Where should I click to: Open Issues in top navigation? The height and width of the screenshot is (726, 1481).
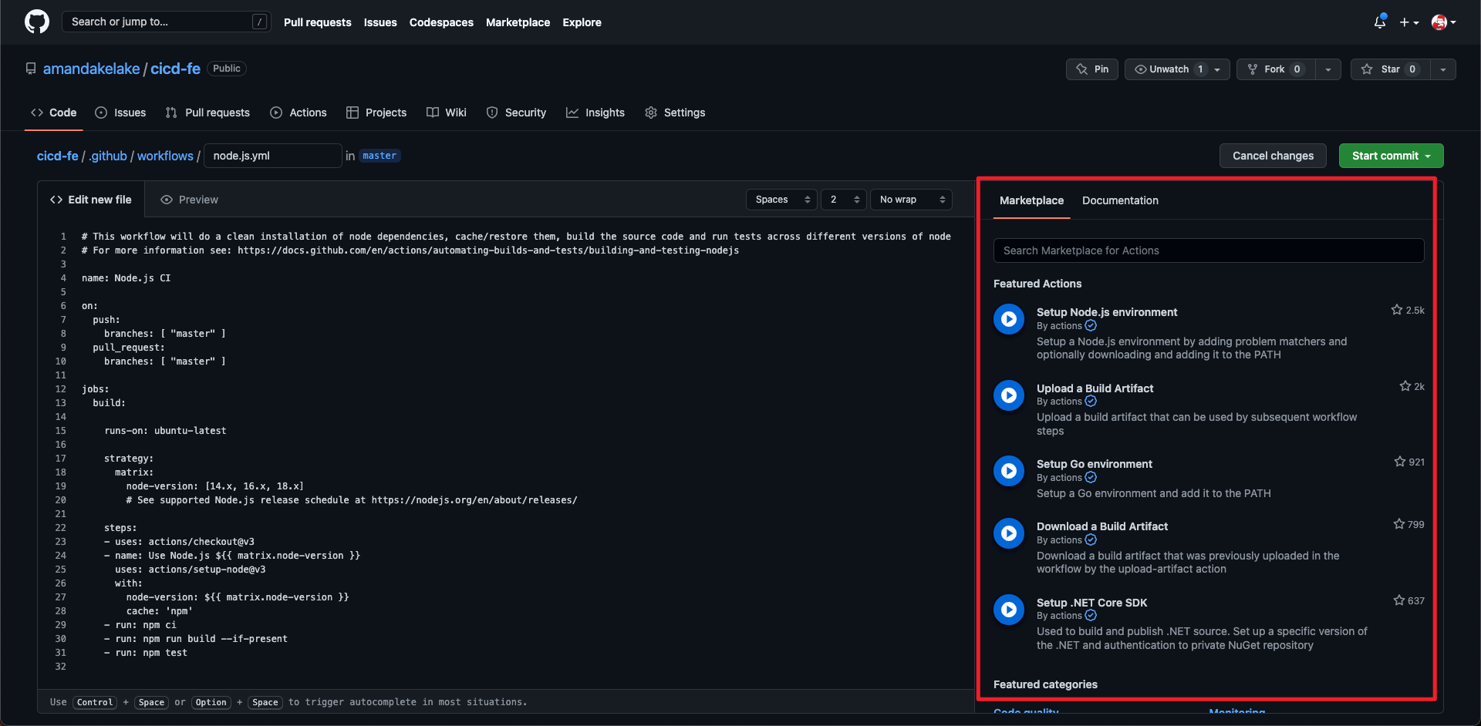pos(380,22)
